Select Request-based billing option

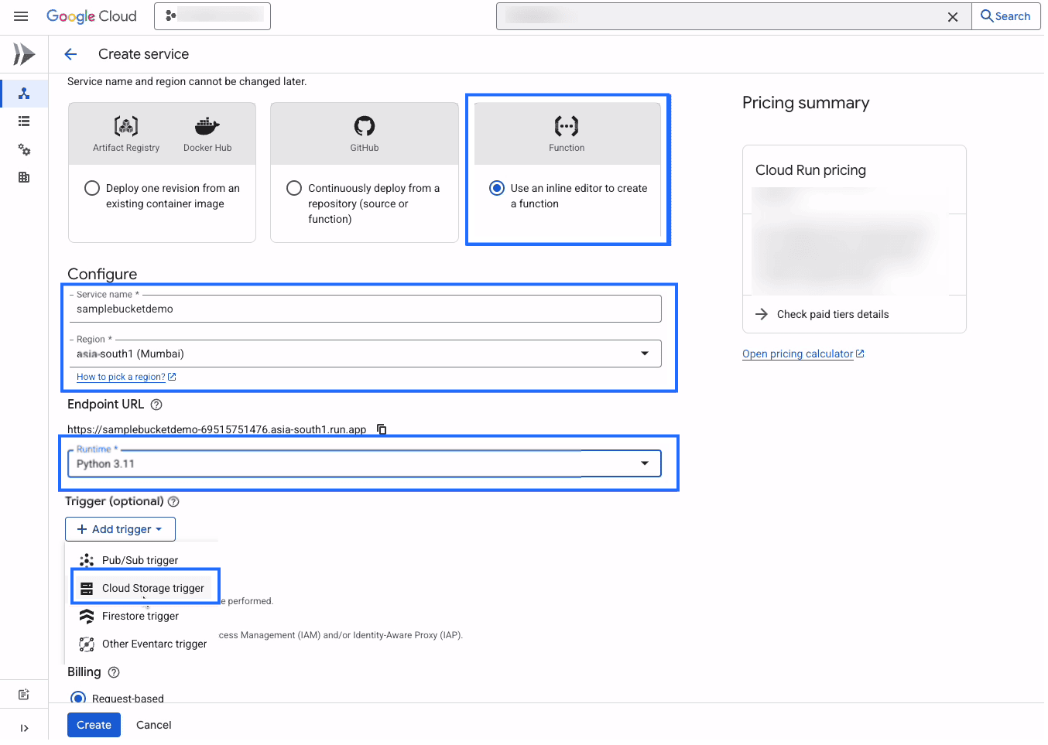(78, 698)
